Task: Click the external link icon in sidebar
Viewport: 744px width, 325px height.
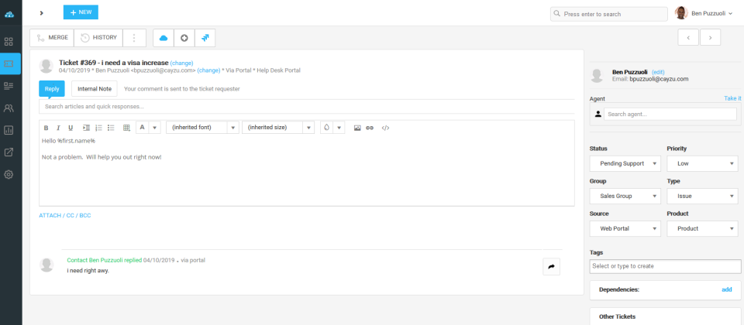Action: [x=9, y=152]
